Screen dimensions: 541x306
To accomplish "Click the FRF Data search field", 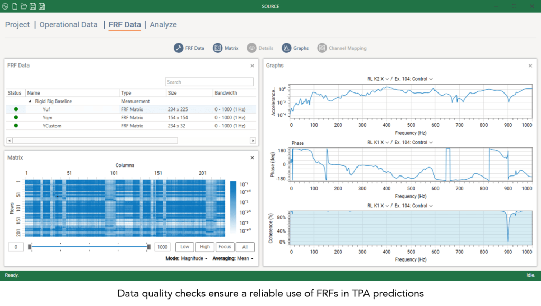I will point(209,82).
